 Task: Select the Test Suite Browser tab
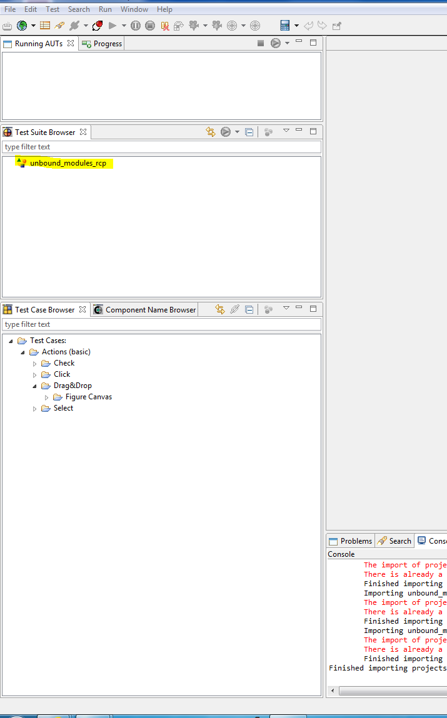(45, 132)
